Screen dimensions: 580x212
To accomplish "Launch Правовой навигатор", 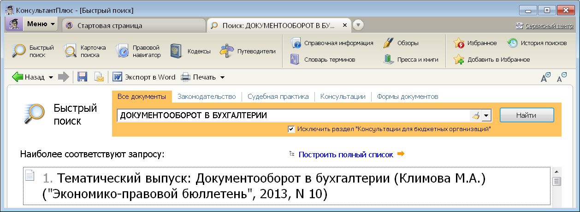I will (138, 51).
